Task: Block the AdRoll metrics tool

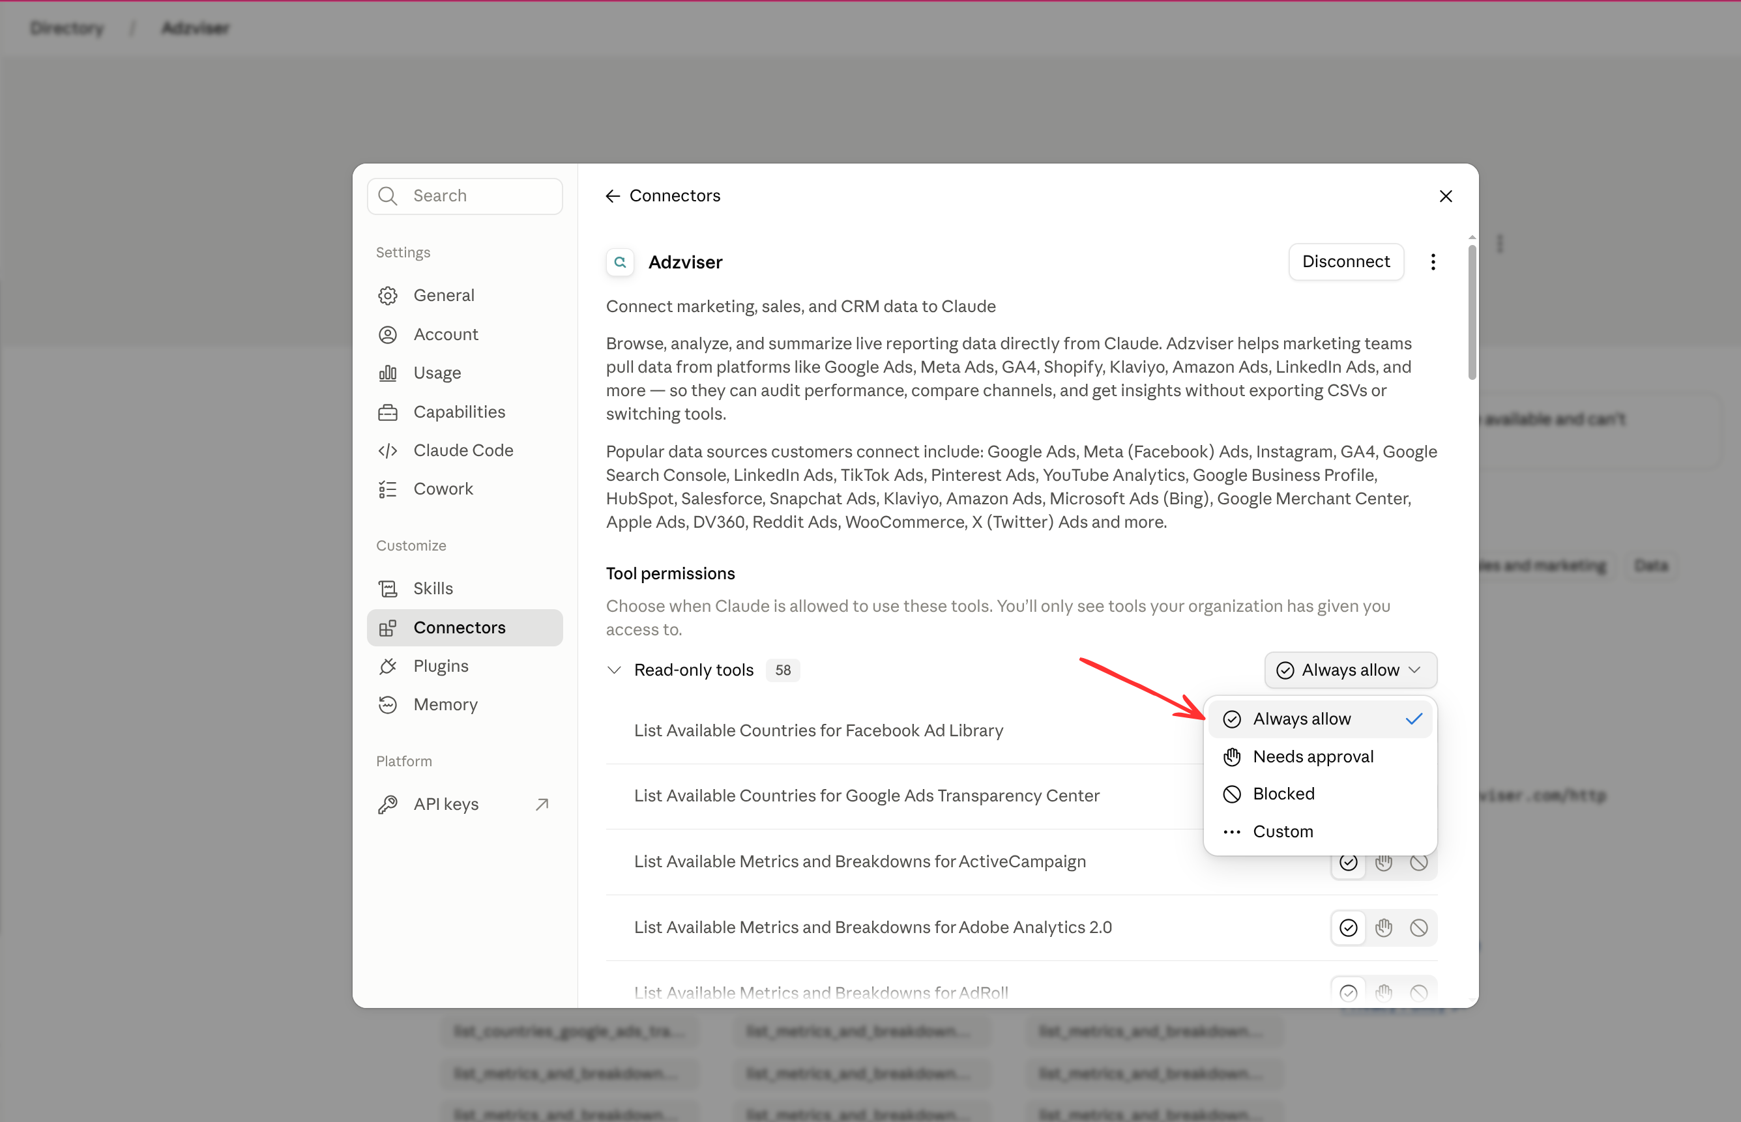Action: (1419, 993)
